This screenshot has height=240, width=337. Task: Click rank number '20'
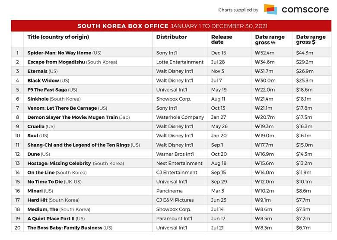pyautogui.click(x=17, y=228)
